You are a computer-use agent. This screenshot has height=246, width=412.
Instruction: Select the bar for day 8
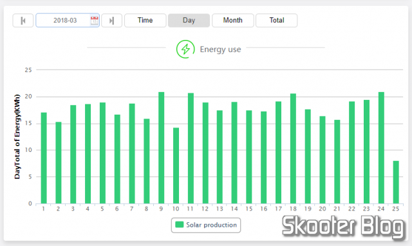click(147, 161)
